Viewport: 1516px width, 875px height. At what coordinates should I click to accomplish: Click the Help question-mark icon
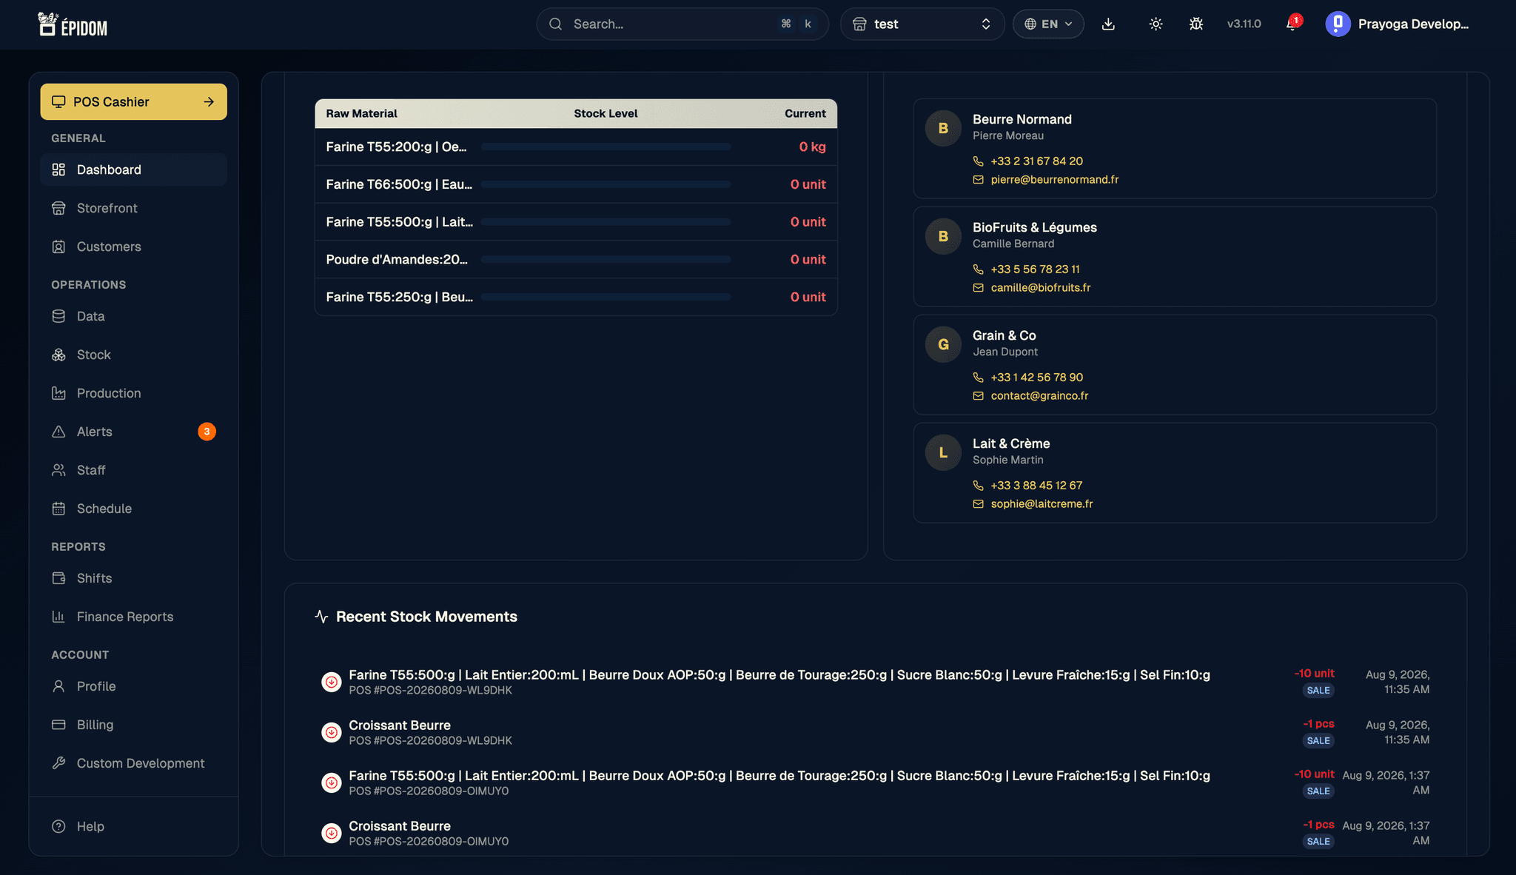pos(58,826)
